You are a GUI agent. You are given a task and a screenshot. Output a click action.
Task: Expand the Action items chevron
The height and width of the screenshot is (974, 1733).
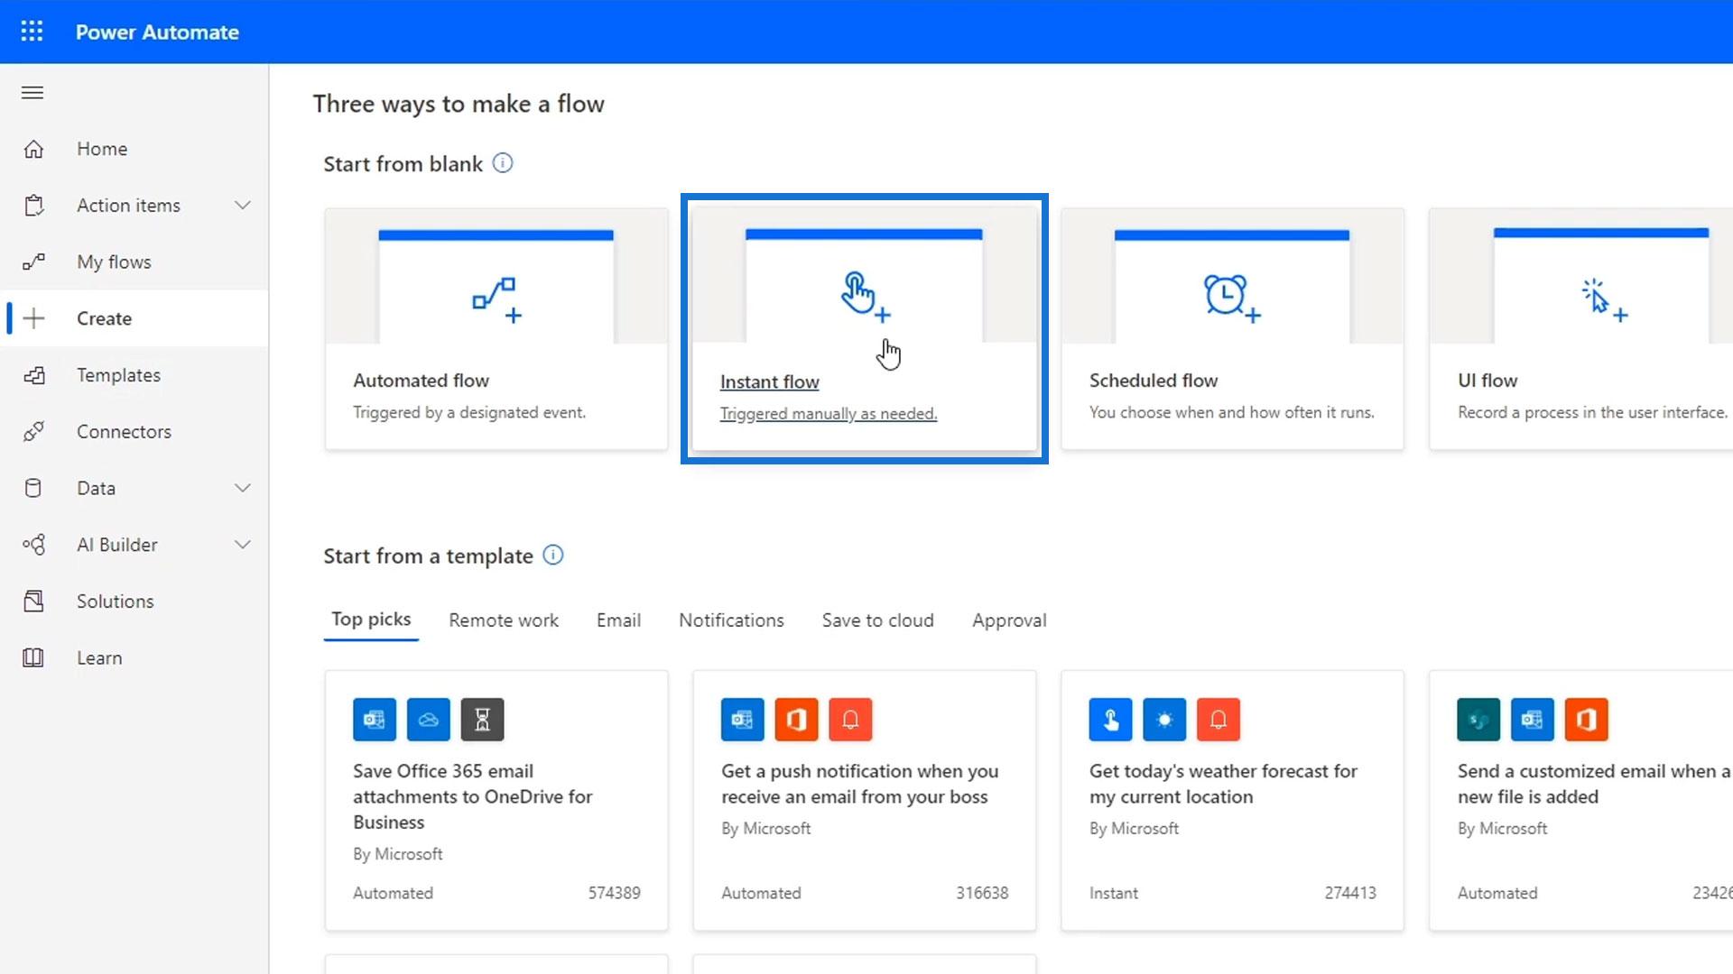click(242, 206)
